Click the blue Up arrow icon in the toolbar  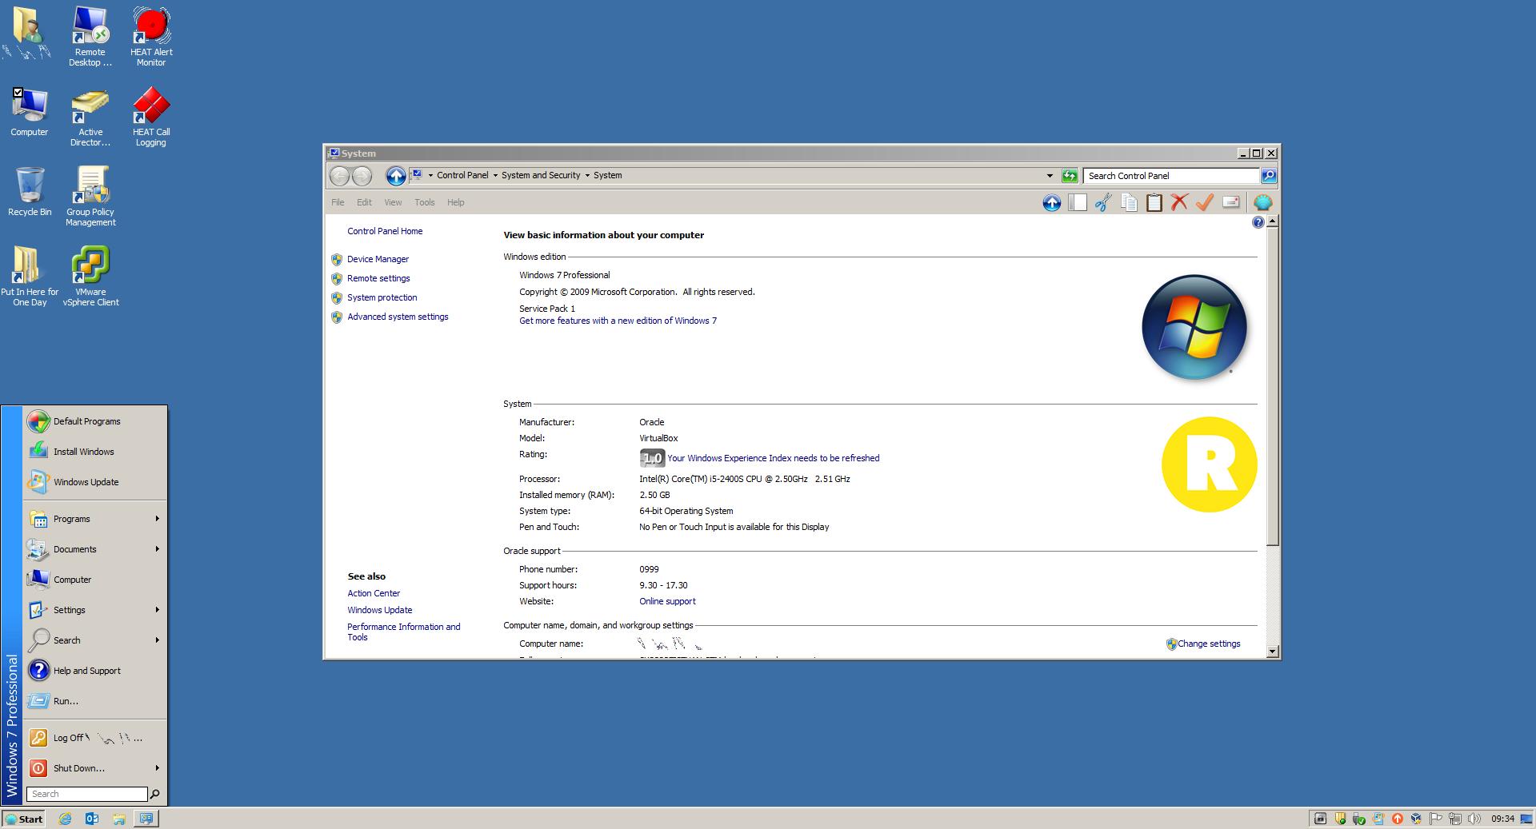[1052, 203]
